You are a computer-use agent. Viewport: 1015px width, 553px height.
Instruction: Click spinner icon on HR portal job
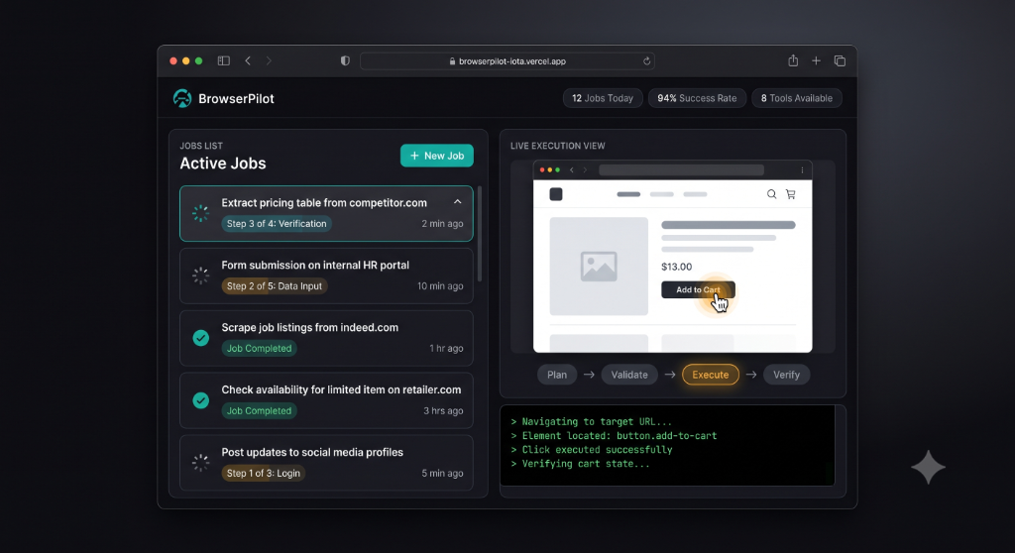click(200, 276)
